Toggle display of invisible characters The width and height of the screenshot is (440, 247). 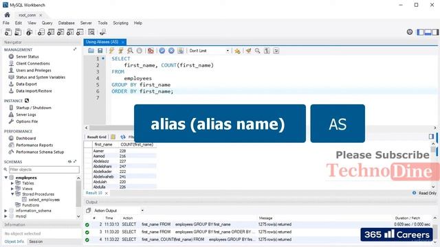click(x=267, y=51)
